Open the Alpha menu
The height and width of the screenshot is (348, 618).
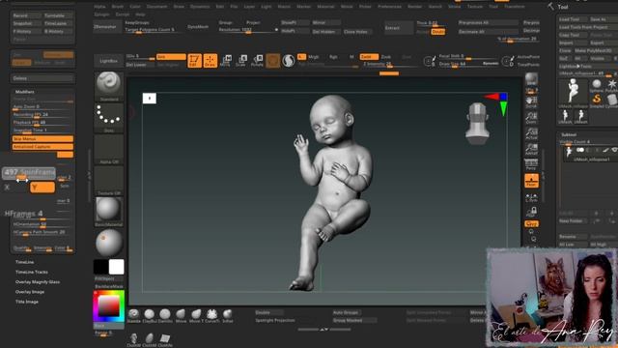99,7
